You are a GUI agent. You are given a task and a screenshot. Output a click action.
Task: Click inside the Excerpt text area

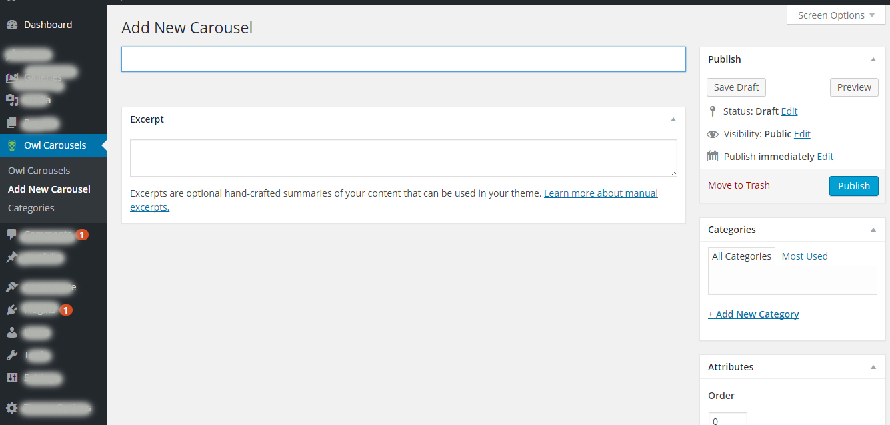(x=403, y=158)
